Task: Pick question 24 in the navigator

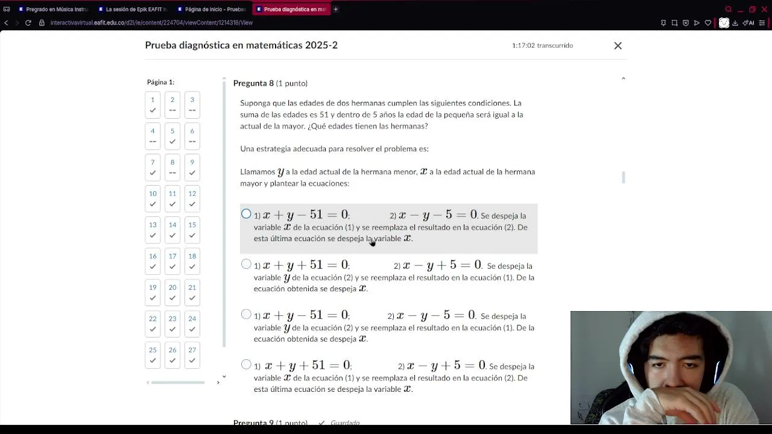Action: (192, 324)
